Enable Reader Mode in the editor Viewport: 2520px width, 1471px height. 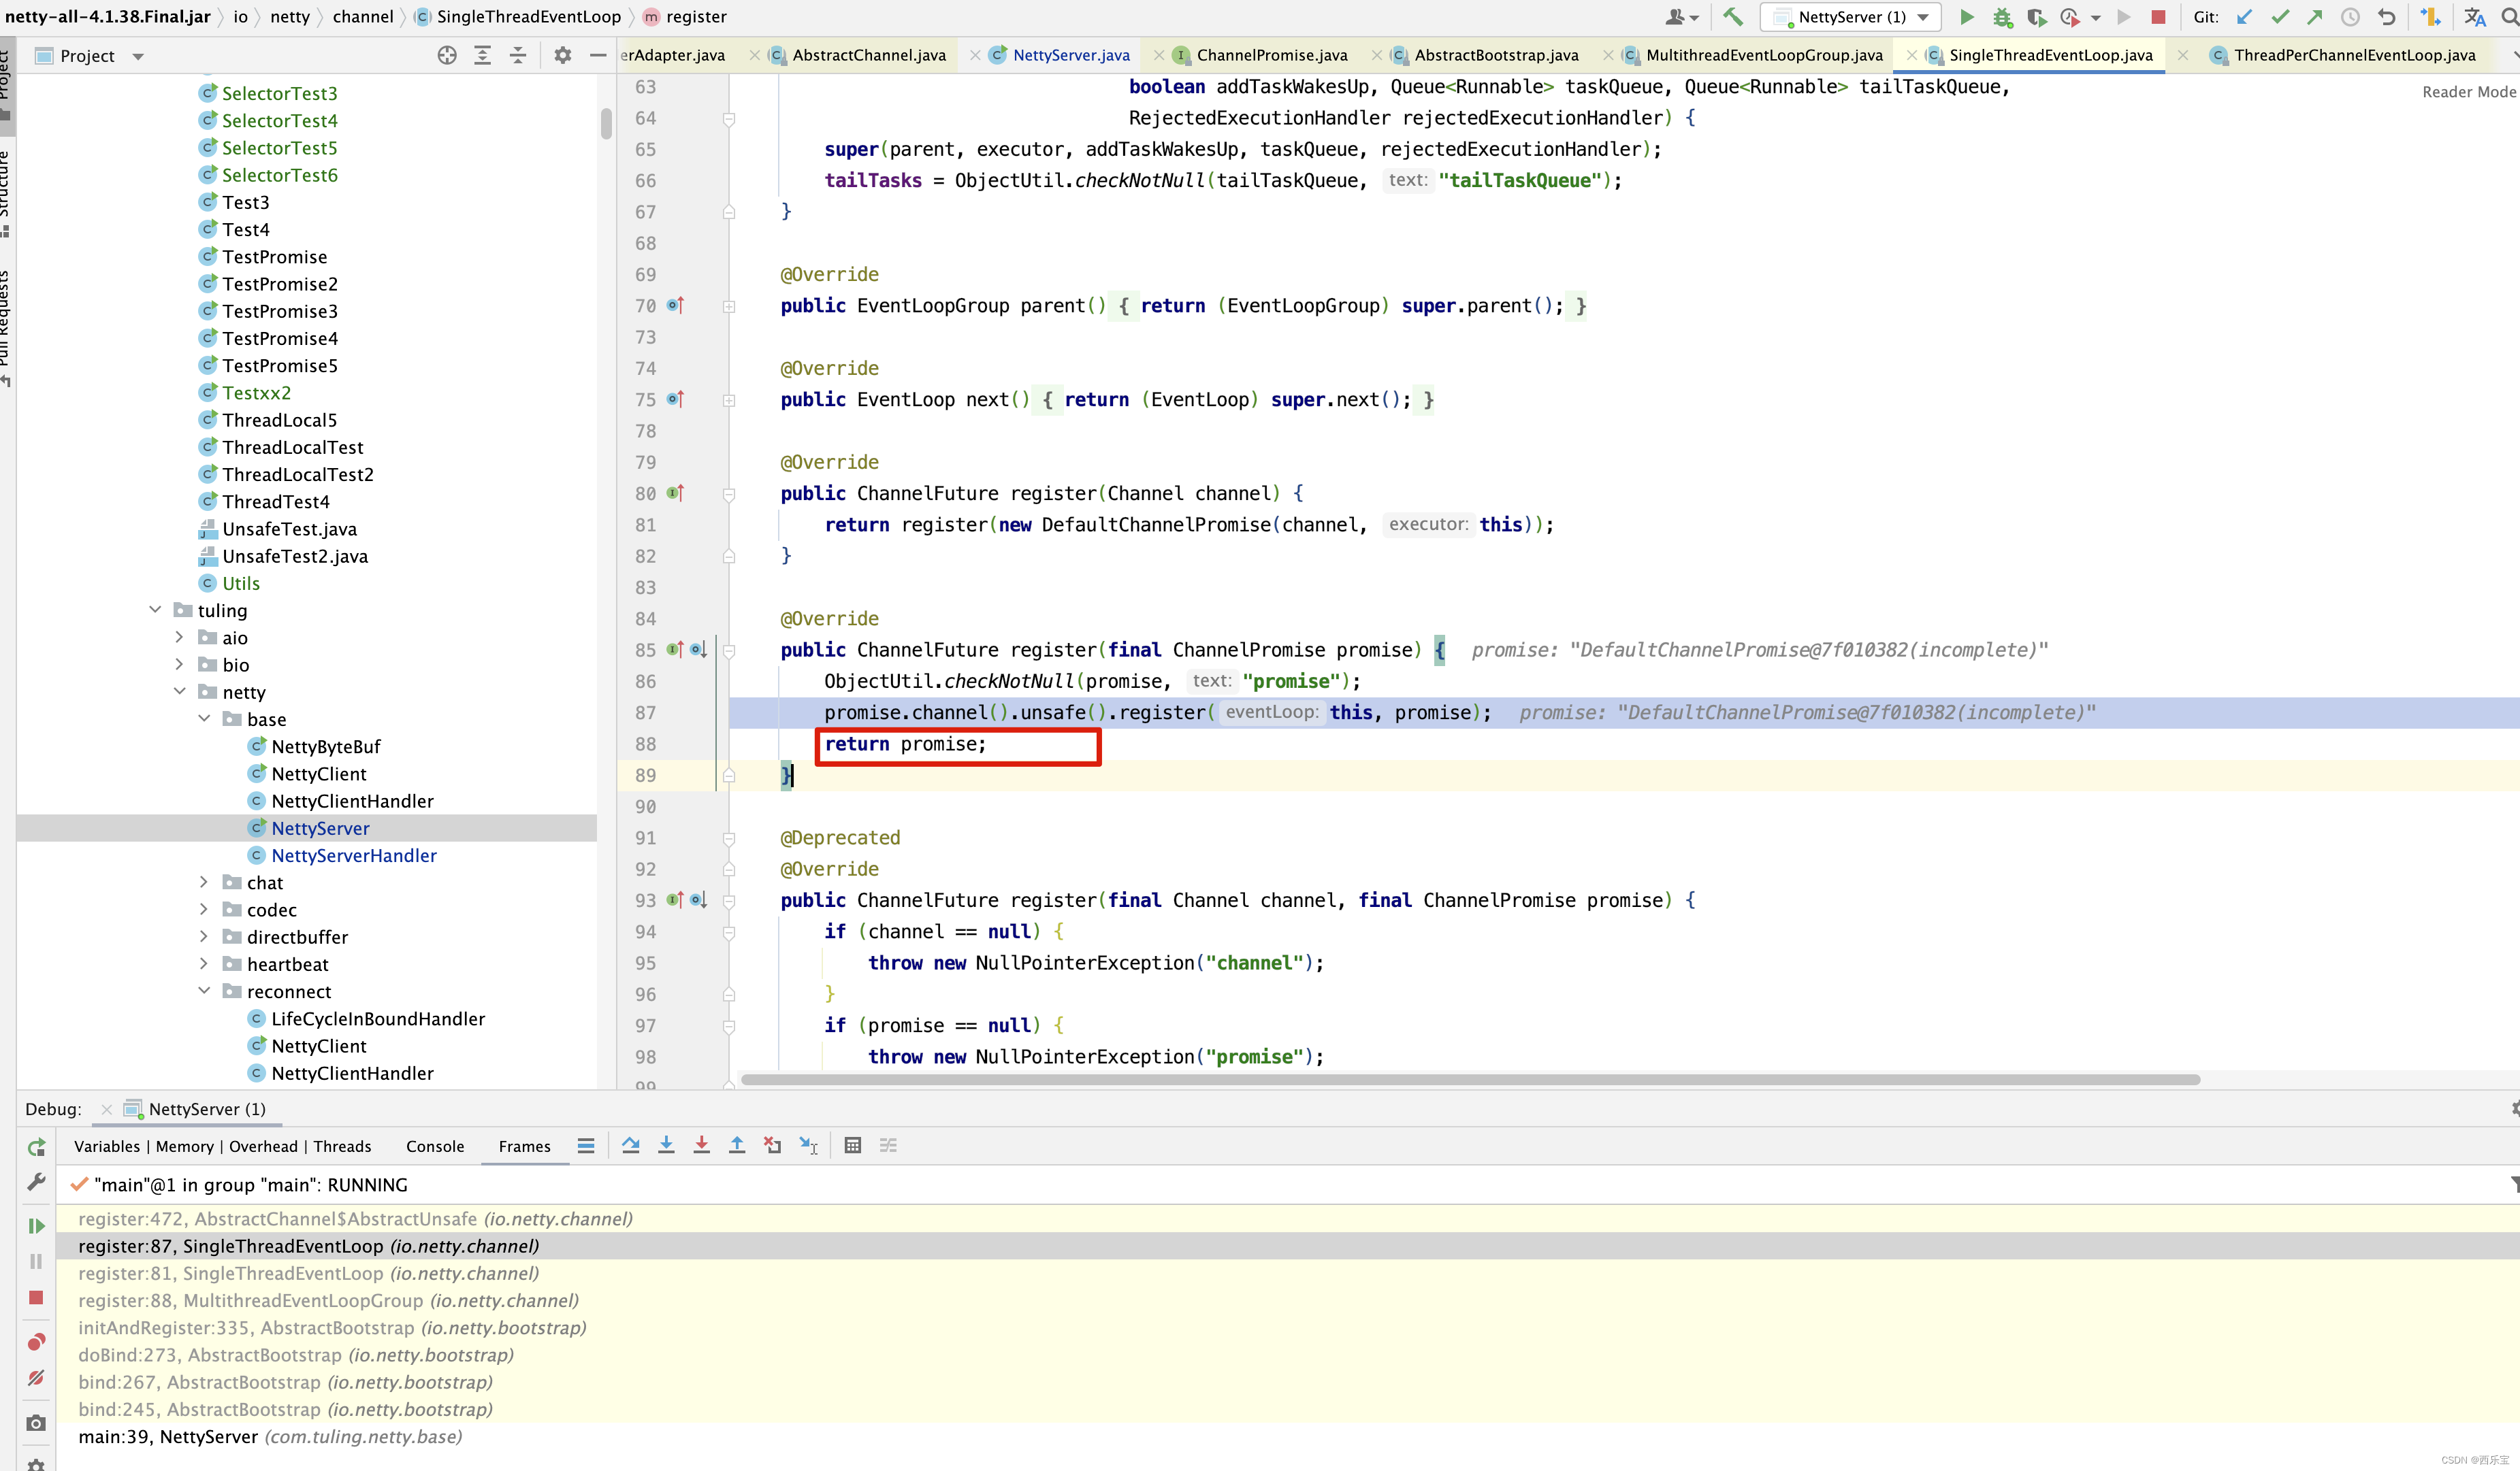click(x=2467, y=92)
